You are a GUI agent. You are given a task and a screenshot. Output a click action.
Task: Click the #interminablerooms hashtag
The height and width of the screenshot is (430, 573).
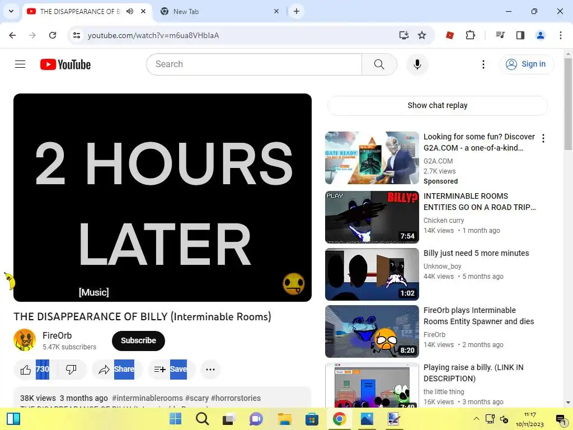point(147,398)
